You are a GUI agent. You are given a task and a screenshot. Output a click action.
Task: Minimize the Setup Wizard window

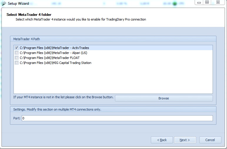coord(199,2)
